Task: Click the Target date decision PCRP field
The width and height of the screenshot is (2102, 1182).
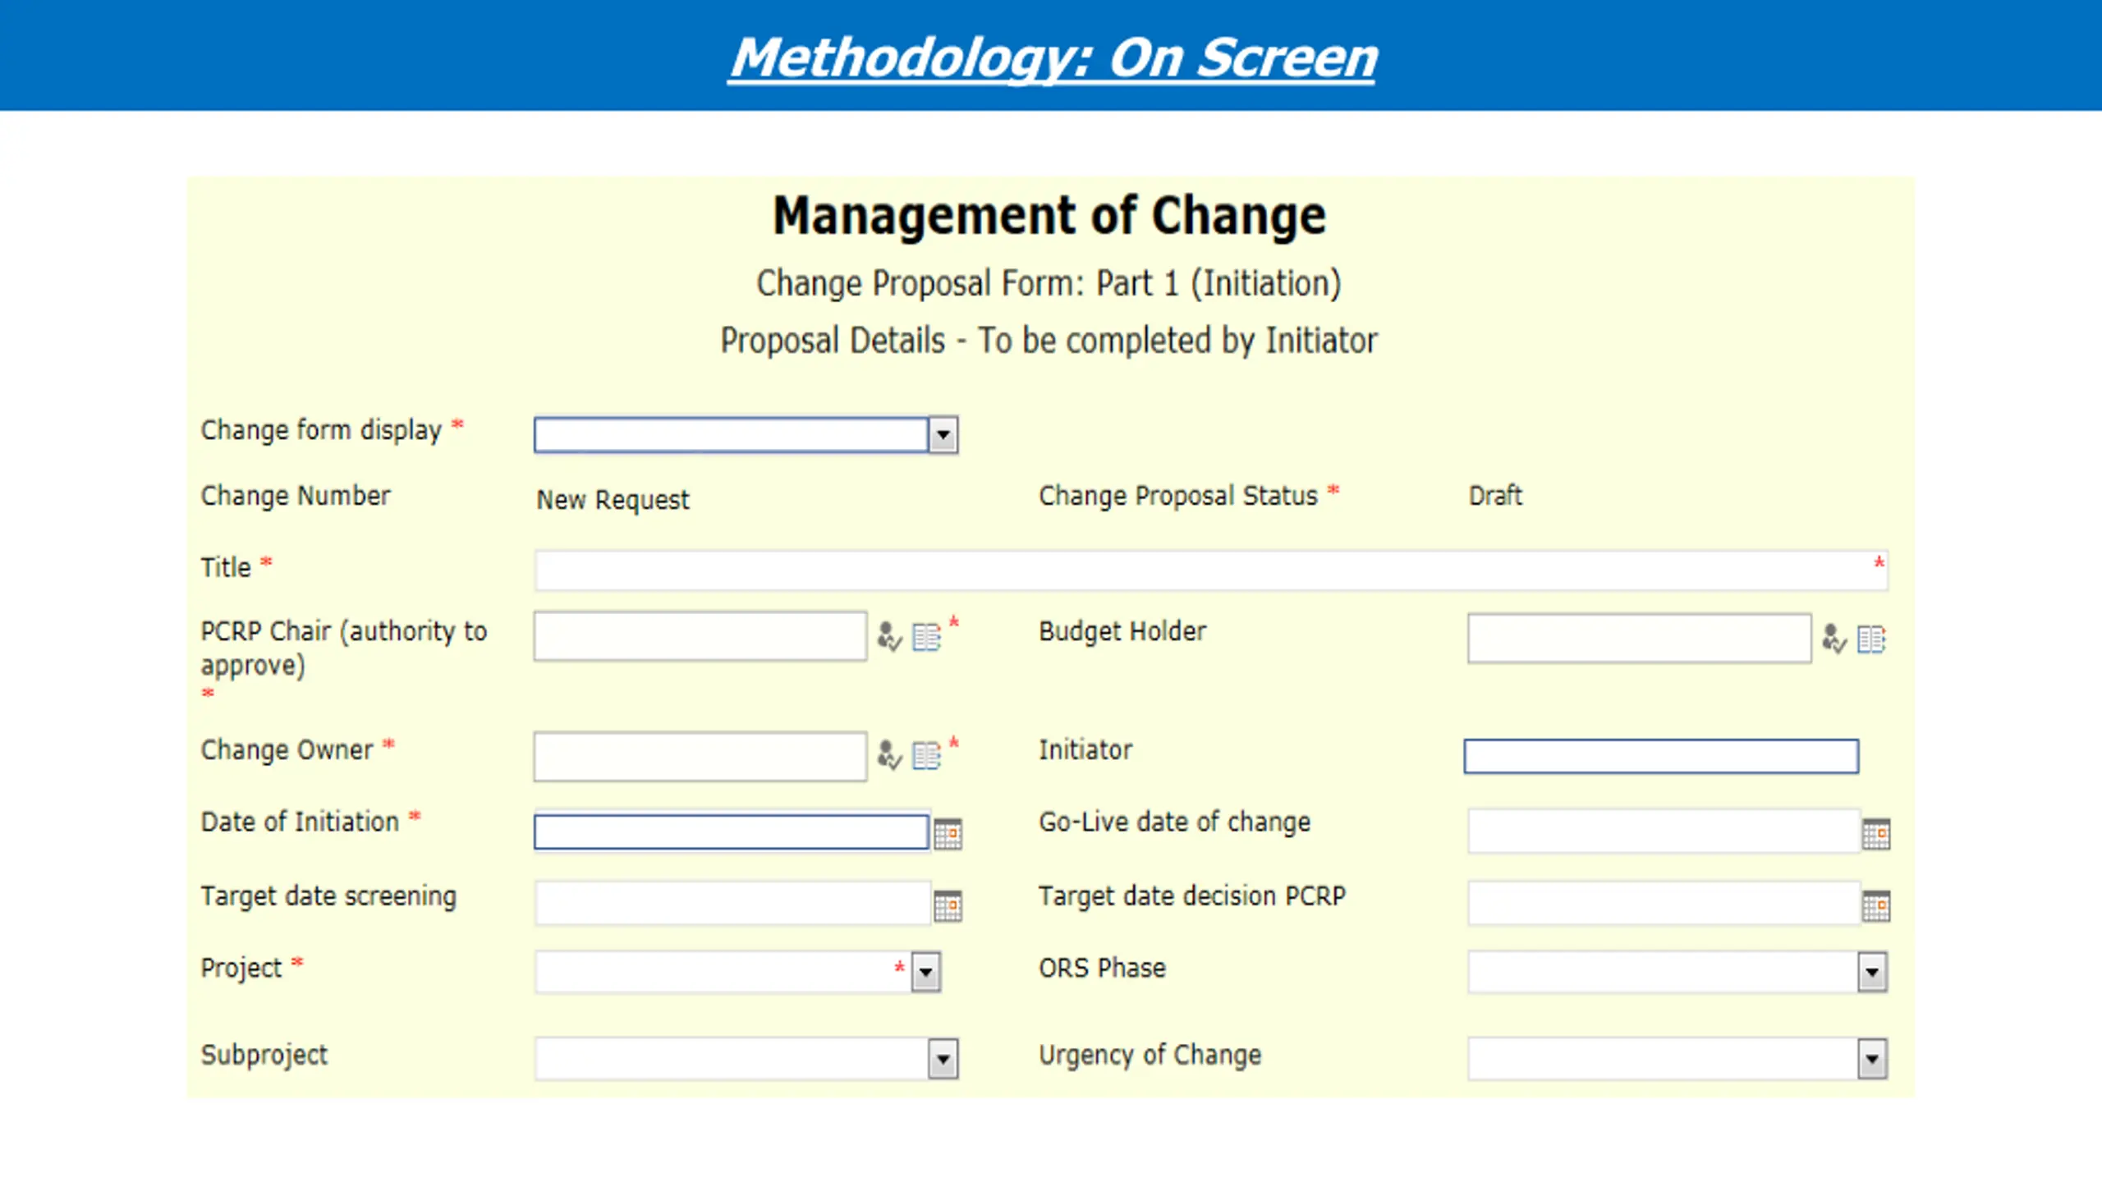Action: (x=1664, y=904)
